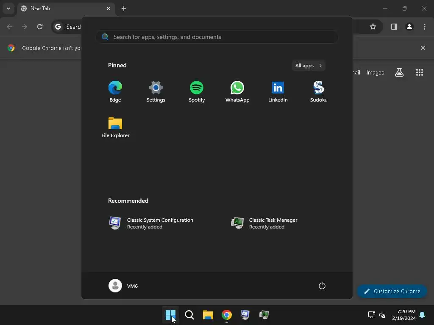Screen dimensions: 434x325
Task: Open File Explorer on the taskbar
Action: click(208, 315)
